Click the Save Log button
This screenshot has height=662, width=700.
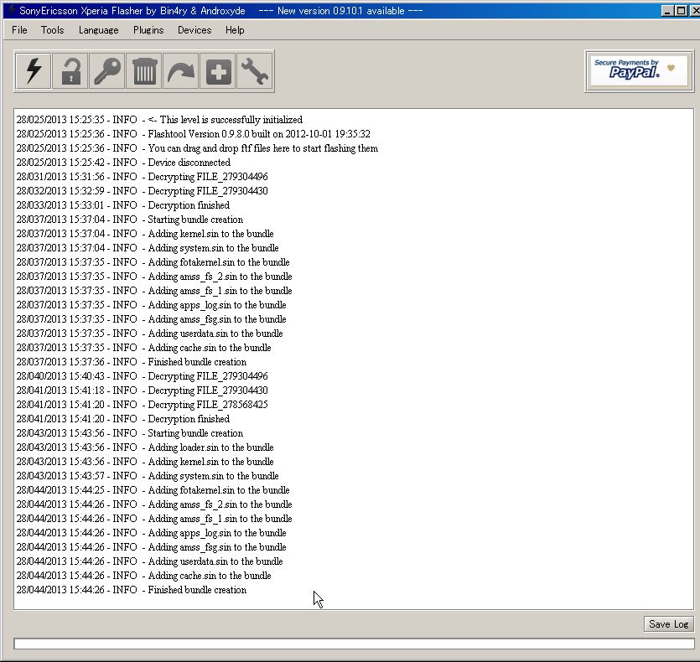(x=668, y=623)
